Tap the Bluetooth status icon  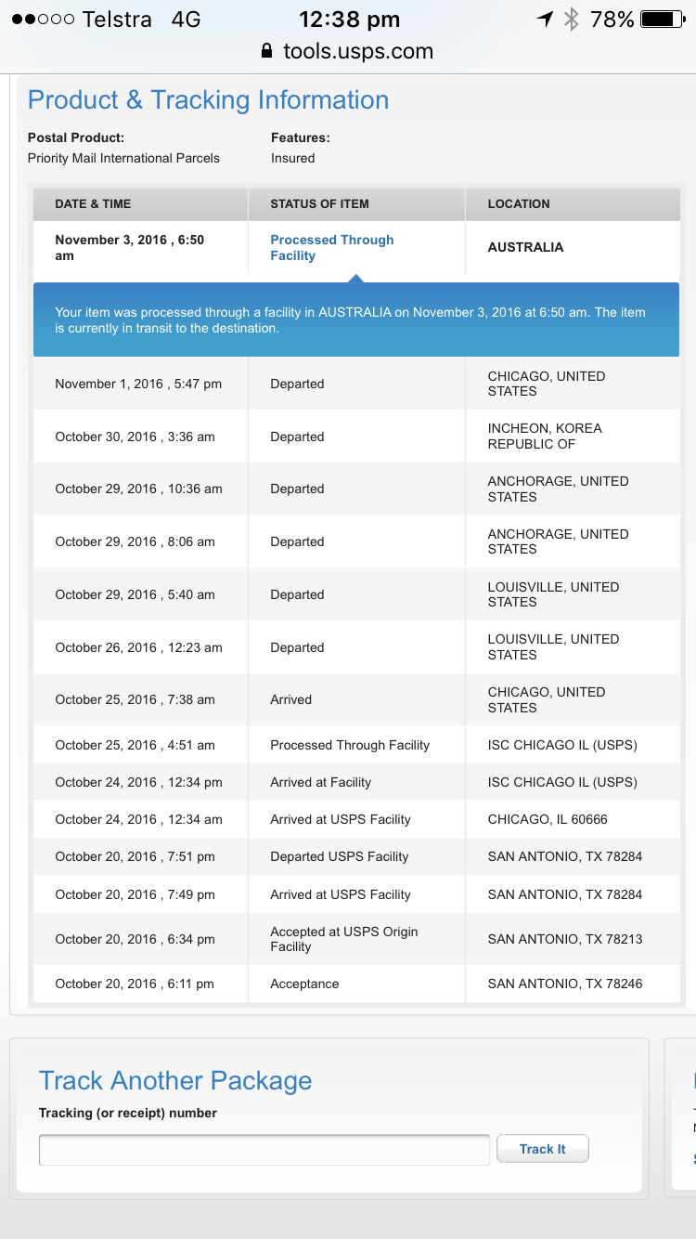click(x=572, y=19)
